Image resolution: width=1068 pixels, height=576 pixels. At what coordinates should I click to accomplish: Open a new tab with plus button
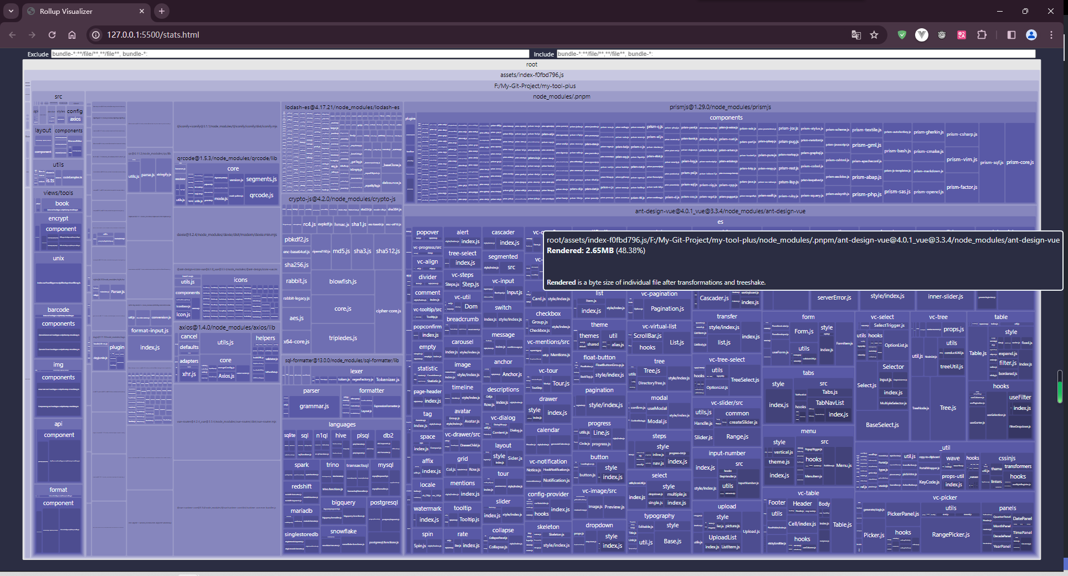[x=162, y=11]
